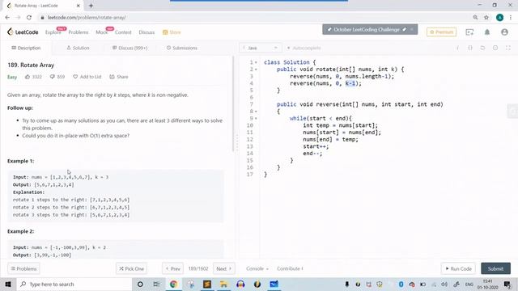The image size is (518, 291).
Task: Open the Windows action center
Action: 507,284
